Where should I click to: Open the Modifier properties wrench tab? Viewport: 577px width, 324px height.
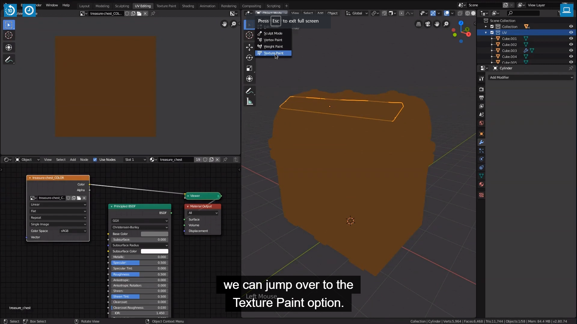pos(481,142)
